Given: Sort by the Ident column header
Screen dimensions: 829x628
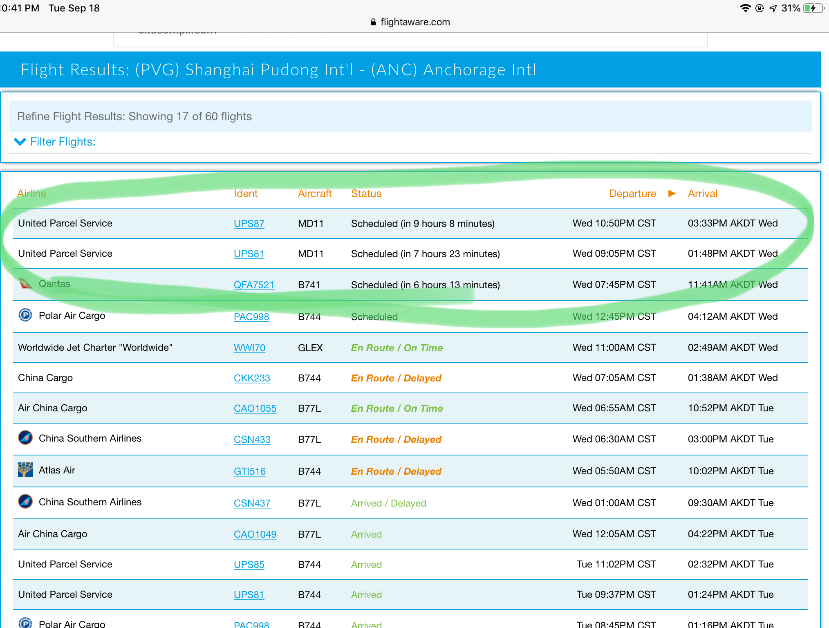Looking at the screenshot, I should click(x=246, y=193).
